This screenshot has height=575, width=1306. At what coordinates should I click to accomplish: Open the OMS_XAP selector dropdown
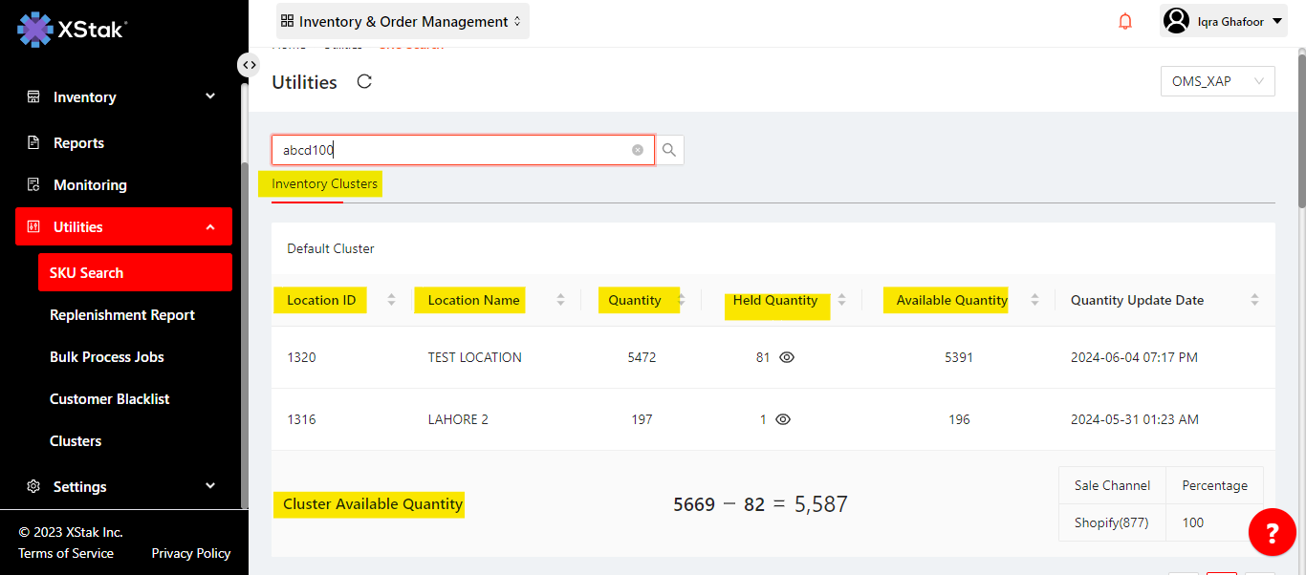pyautogui.click(x=1217, y=81)
